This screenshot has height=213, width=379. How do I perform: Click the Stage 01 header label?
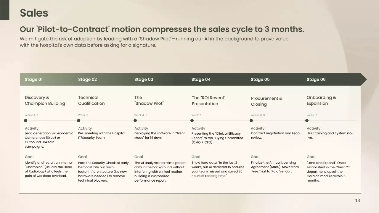point(34,79)
